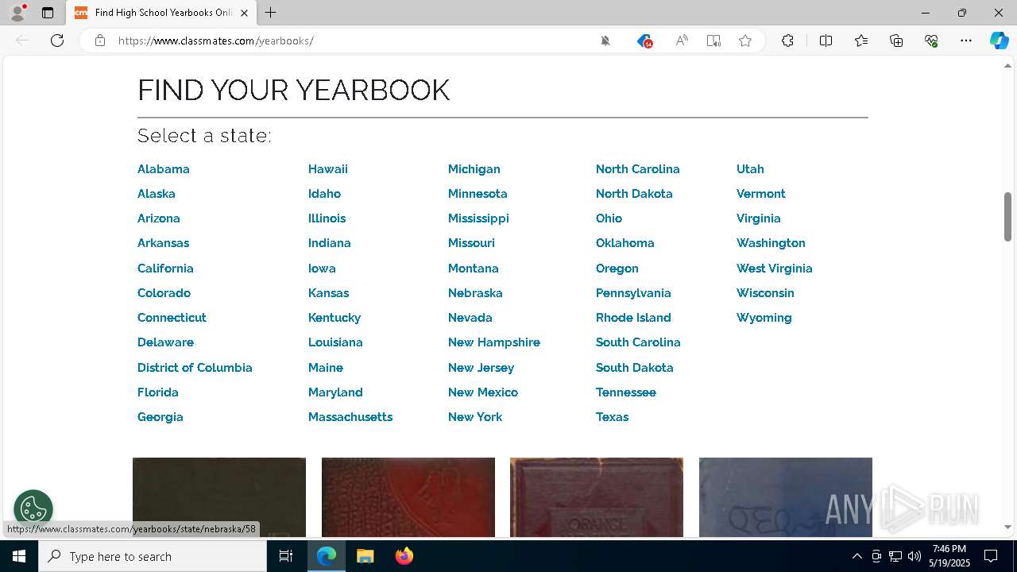Open Browser essentials heart icon
The image size is (1017, 572).
[931, 41]
